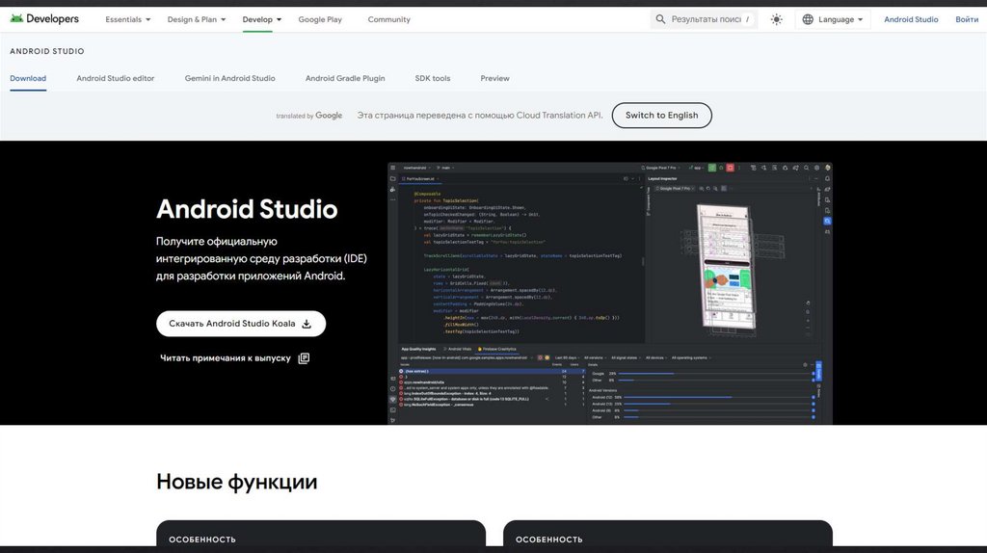
Task: Switch to Android Studio editor tab
Action: (116, 79)
